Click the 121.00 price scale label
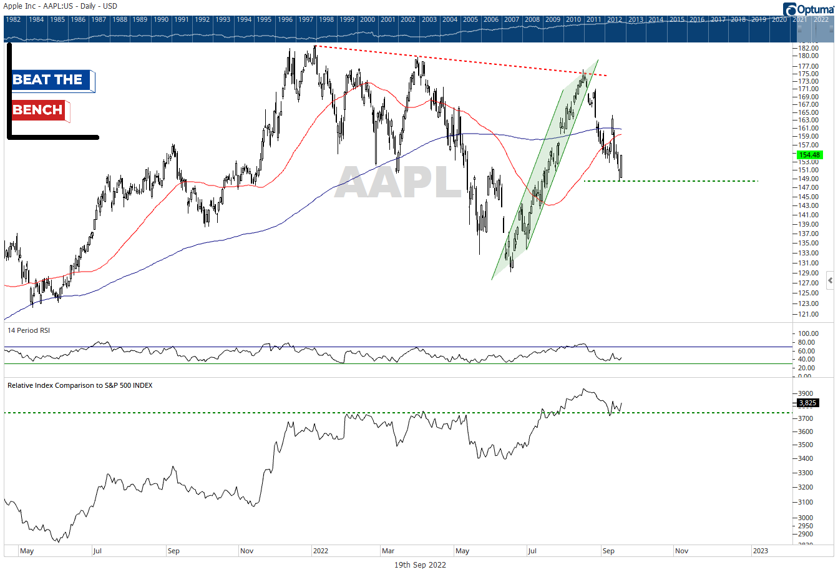The height and width of the screenshot is (577, 838). click(x=808, y=314)
